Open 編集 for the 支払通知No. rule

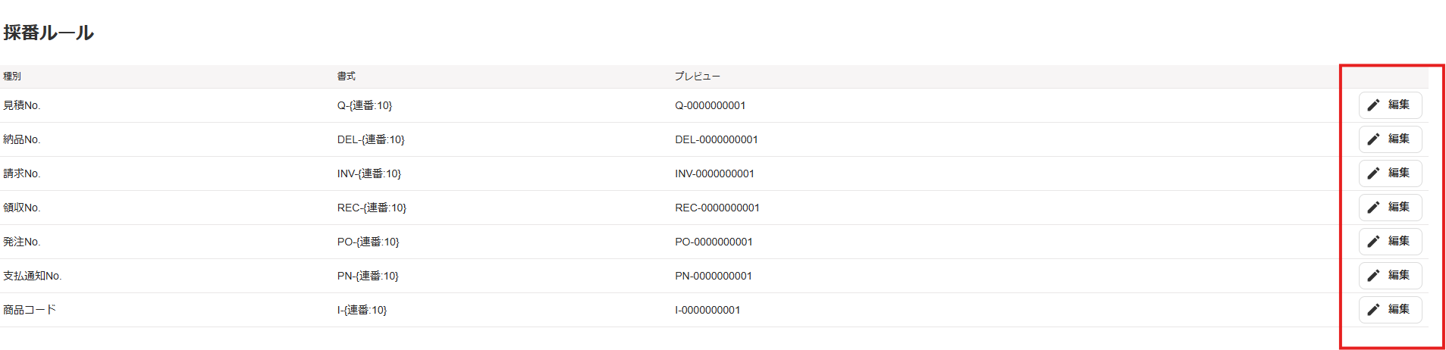1390,276
